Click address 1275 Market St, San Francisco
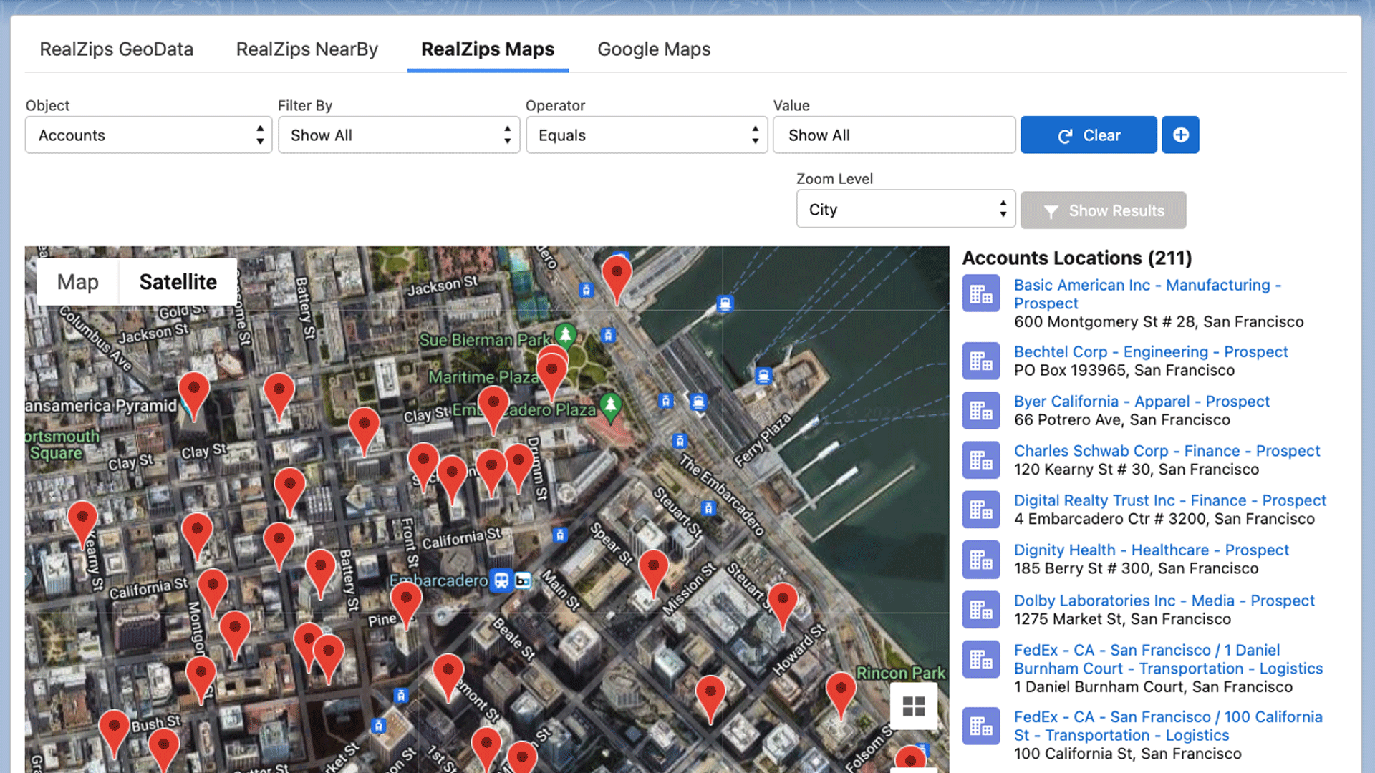The height and width of the screenshot is (773, 1375). [1122, 619]
